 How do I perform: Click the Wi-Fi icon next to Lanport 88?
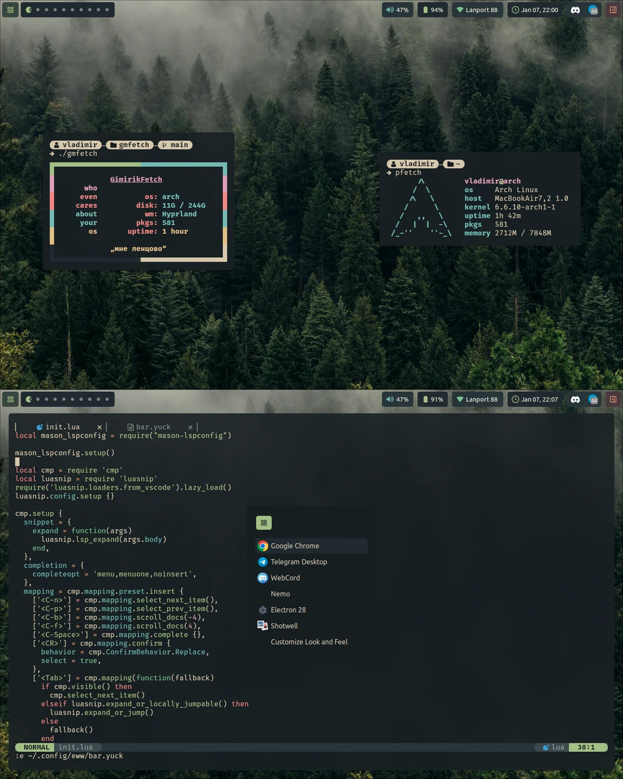(459, 10)
